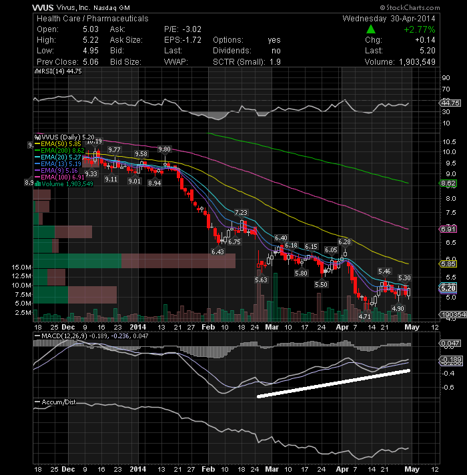The width and height of the screenshot is (467, 475).
Task: Click the 7.23 price label
Action: coord(241,212)
